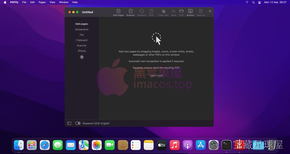This screenshot has width=290, height=154.
Task: Click the Save As toolbar icon
Action: tap(201, 12)
